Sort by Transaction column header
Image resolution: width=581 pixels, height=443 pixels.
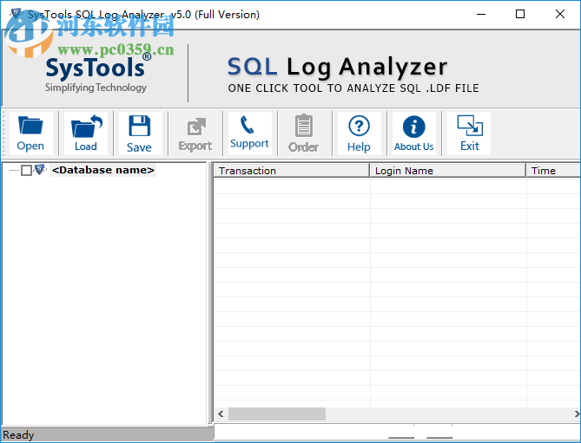tap(291, 171)
